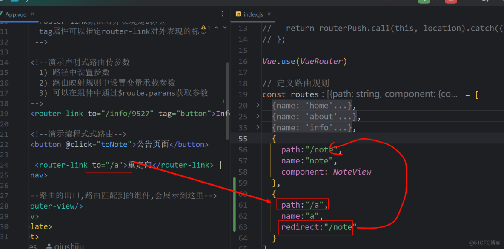Click the warning indicator showing 1 warning
504x249 pixels.
(x=206, y=27)
